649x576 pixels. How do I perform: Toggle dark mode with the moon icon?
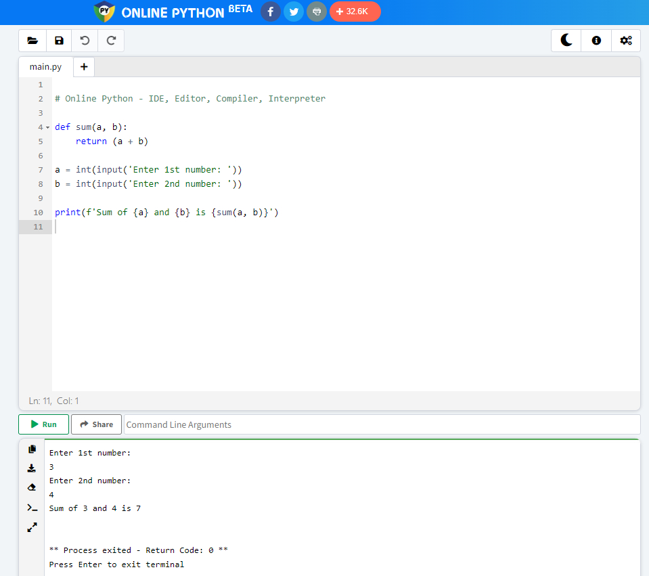click(566, 40)
